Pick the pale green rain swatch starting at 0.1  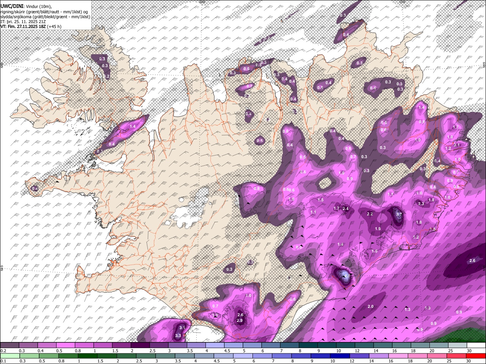(10, 356)
